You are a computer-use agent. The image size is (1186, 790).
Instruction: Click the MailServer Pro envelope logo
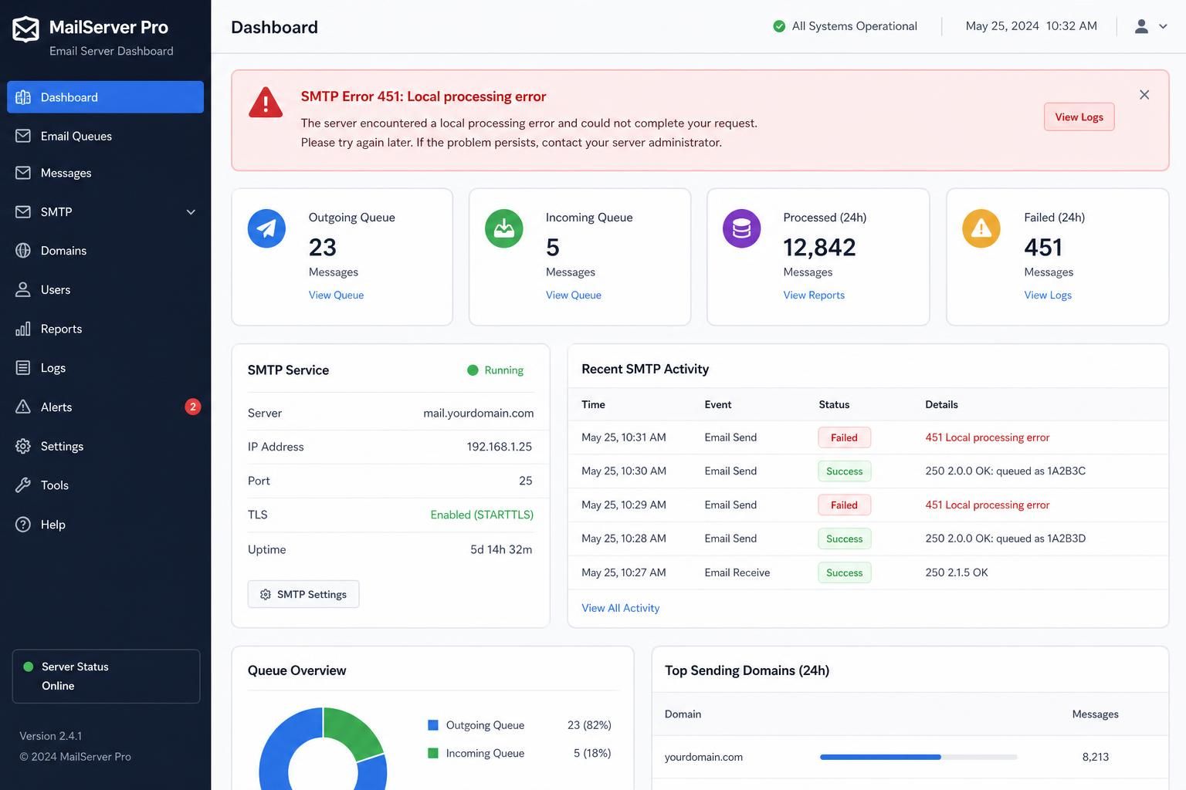[25, 29]
